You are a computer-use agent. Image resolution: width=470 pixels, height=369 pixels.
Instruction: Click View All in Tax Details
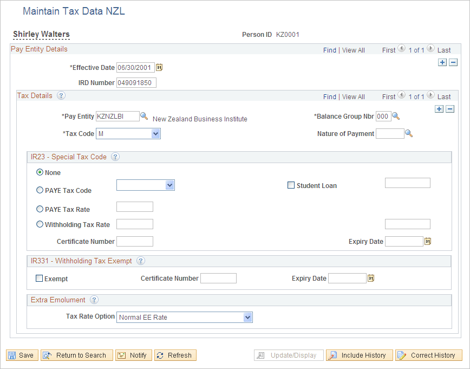[353, 96]
